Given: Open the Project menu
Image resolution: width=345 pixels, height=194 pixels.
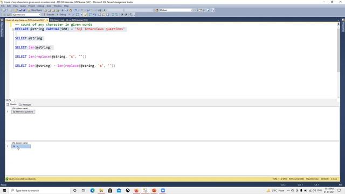Looking at the screenshot, I should click(32, 6).
